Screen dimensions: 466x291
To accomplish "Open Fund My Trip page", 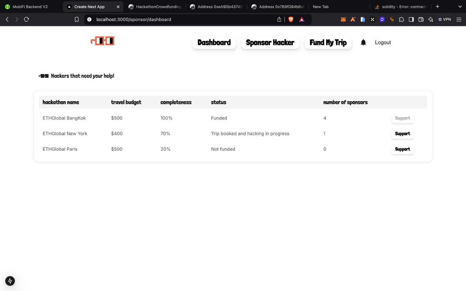I will (x=328, y=43).
